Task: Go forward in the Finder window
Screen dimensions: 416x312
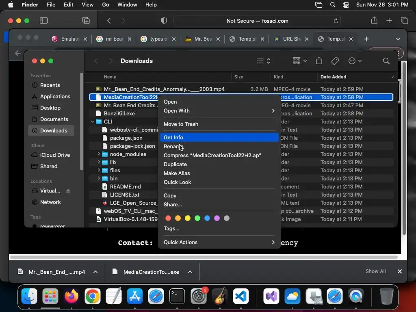Action: pyautogui.click(x=110, y=61)
